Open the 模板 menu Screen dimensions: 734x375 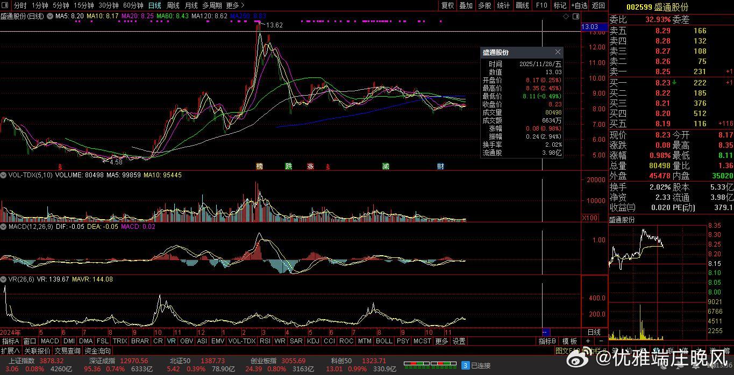(569, 341)
